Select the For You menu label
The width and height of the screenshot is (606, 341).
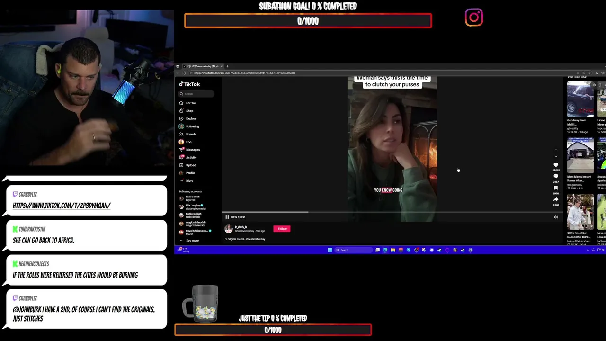pyautogui.click(x=191, y=103)
